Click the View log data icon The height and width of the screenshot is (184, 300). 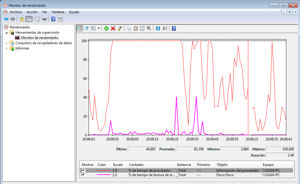click(87, 28)
